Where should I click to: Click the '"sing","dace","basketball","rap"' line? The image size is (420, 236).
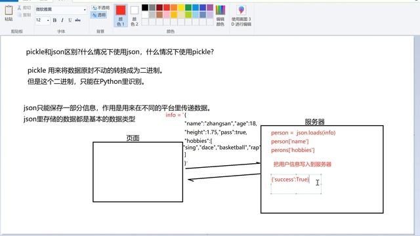pyautogui.click(x=222, y=147)
